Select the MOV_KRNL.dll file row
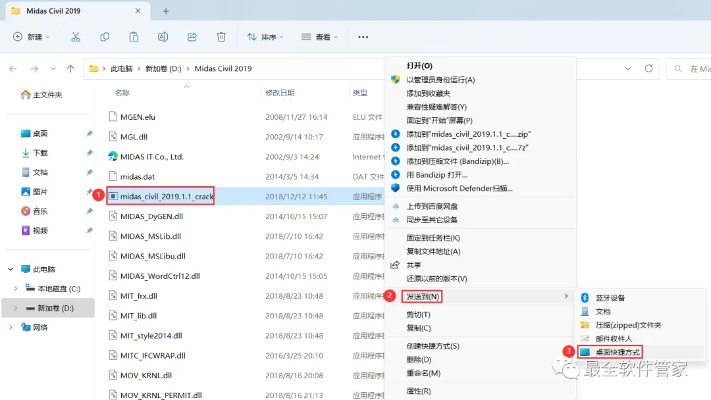Screen dimensions: 711x400 (245, 376)
